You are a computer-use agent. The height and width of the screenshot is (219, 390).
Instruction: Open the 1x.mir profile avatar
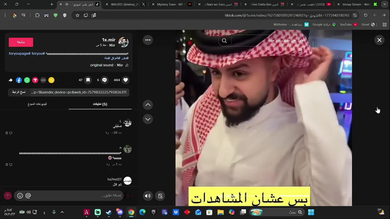[123, 42]
